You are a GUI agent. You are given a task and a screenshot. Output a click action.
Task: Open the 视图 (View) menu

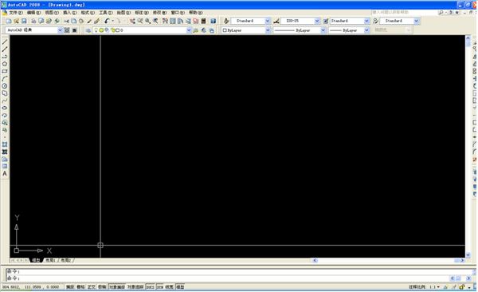point(52,13)
